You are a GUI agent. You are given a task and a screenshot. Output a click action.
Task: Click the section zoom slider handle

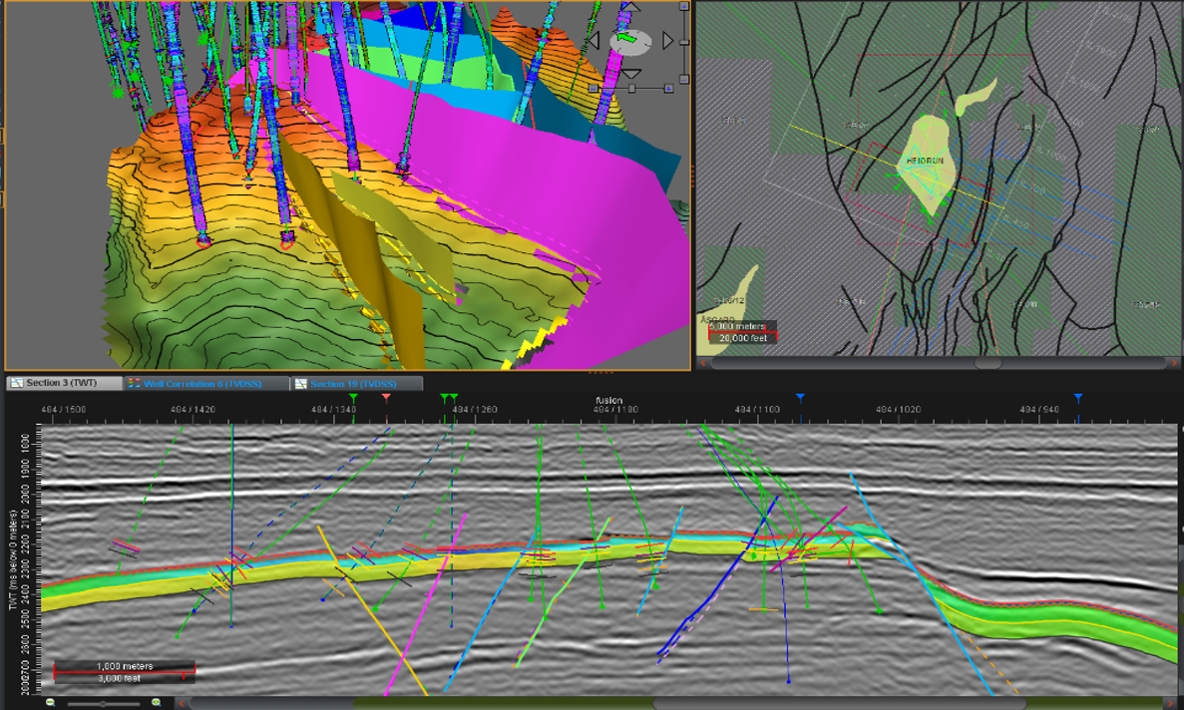point(103,704)
